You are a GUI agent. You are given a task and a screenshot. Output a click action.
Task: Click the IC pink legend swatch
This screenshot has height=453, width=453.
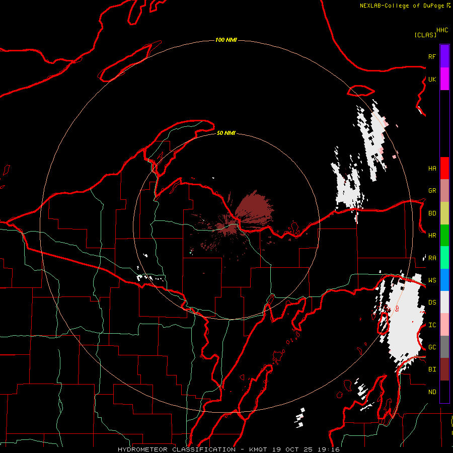pyautogui.click(x=444, y=325)
